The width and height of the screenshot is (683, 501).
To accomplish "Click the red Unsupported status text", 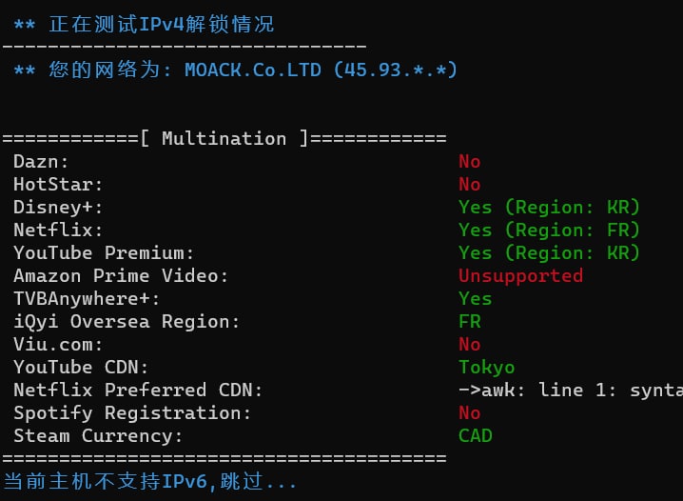I will pos(520,275).
